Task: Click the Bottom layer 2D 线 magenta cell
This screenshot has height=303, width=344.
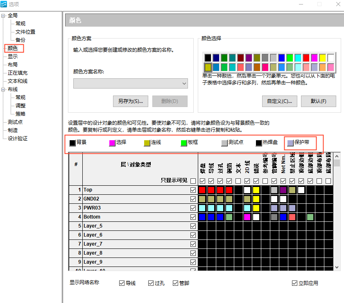Action: [x=247, y=217]
